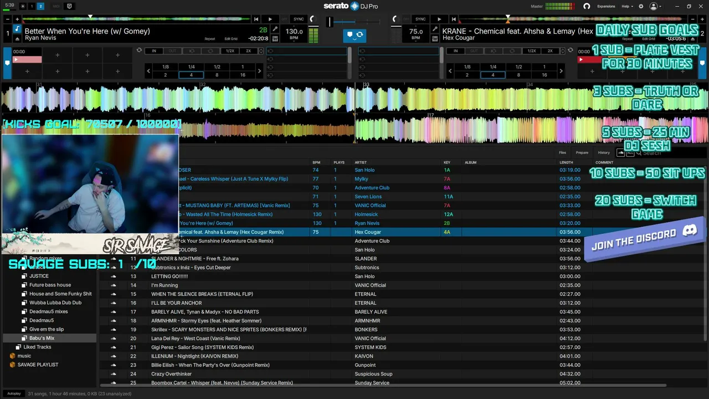Show larger loop sizes on deck 2

[561, 70]
